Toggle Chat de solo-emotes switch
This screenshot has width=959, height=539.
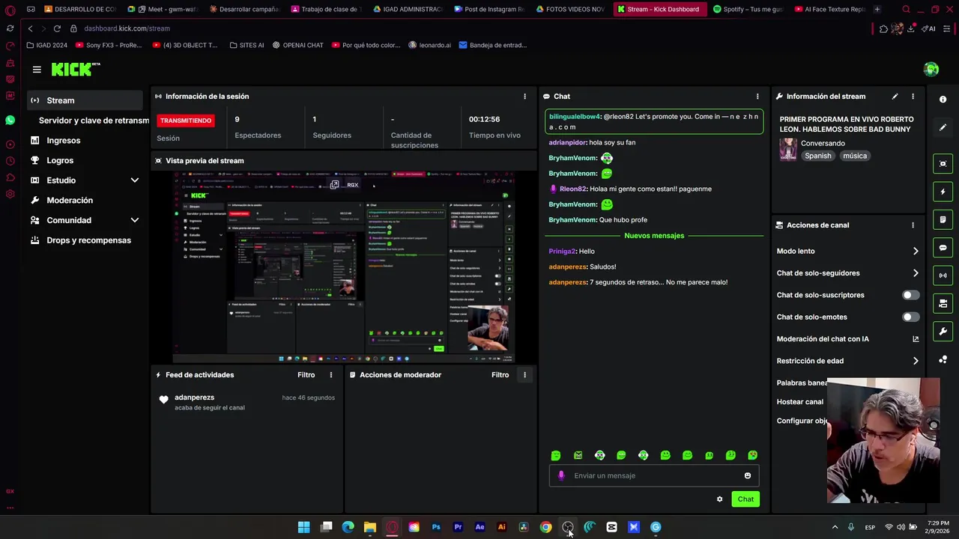910,317
